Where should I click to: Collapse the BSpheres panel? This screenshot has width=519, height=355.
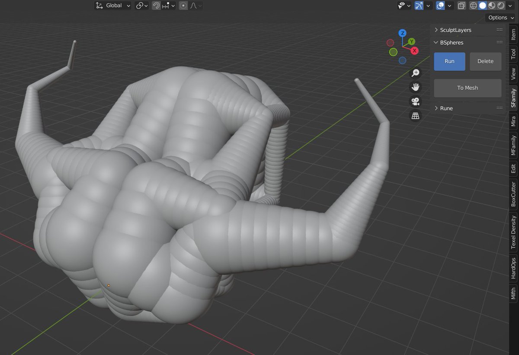436,43
